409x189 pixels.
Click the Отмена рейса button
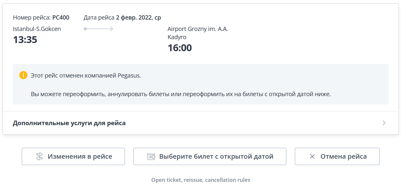pyautogui.click(x=337, y=156)
